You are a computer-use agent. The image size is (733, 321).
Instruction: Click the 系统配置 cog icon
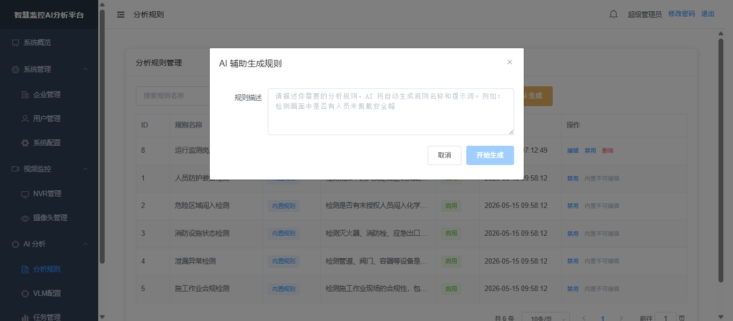(x=25, y=143)
